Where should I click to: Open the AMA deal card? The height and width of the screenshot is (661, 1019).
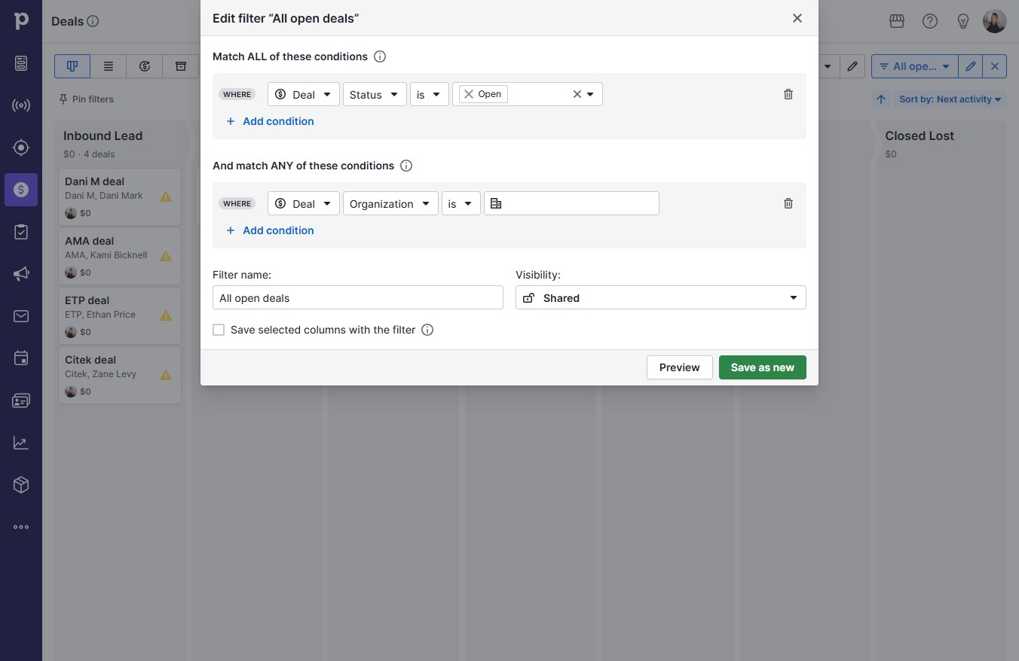(120, 257)
